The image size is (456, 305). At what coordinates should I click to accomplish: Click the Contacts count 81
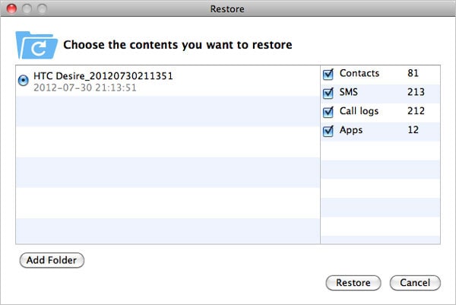point(413,74)
